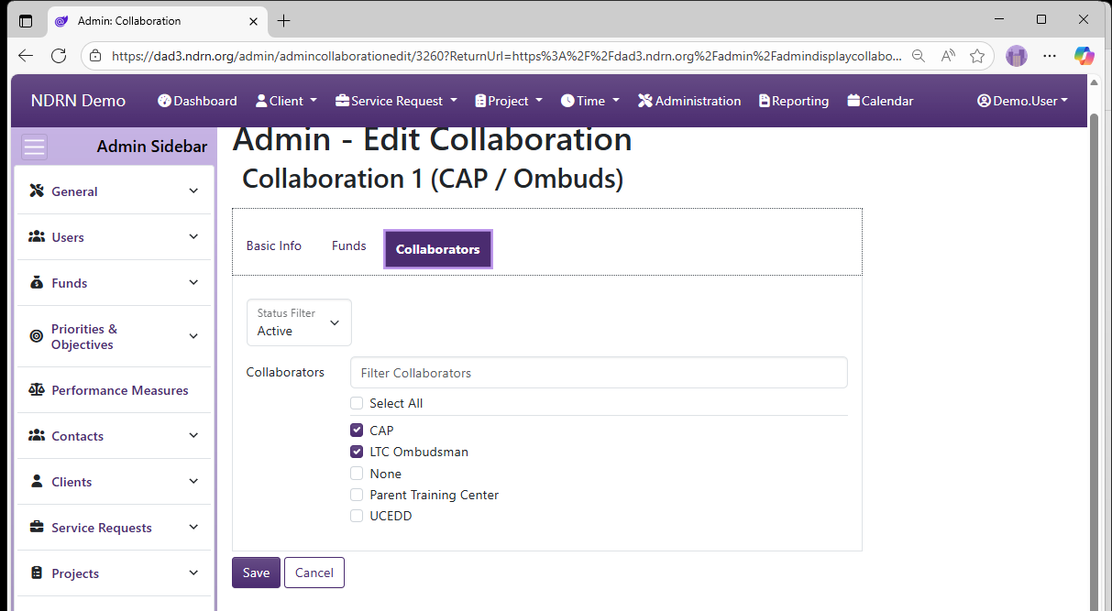Refresh the page with reload icon
Viewport: 1112px width, 611px height.
point(59,56)
